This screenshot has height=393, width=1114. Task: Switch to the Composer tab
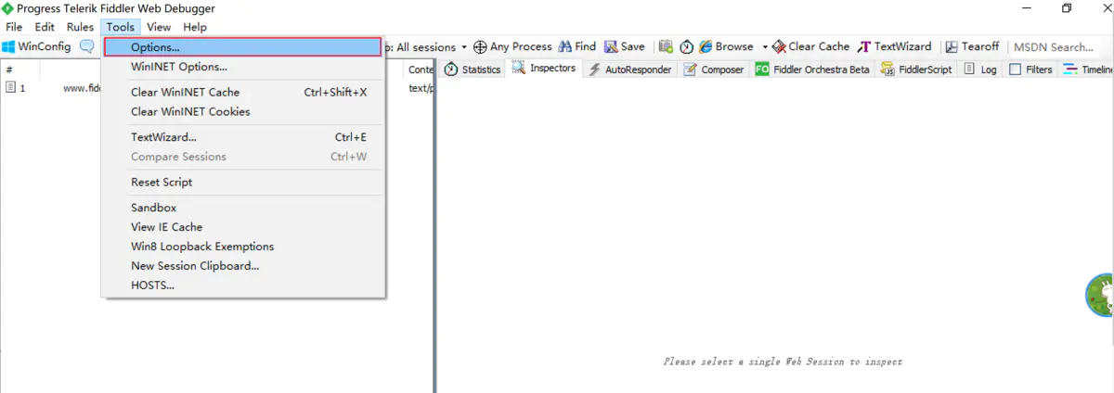click(x=714, y=70)
